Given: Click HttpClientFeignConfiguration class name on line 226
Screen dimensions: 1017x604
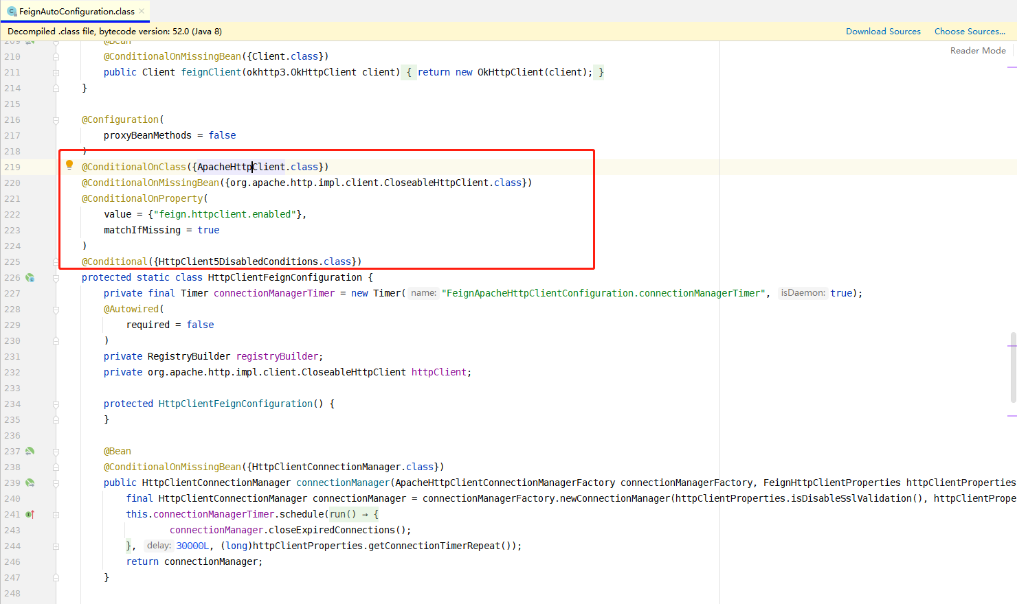Looking at the screenshot, I should (285, 277).
